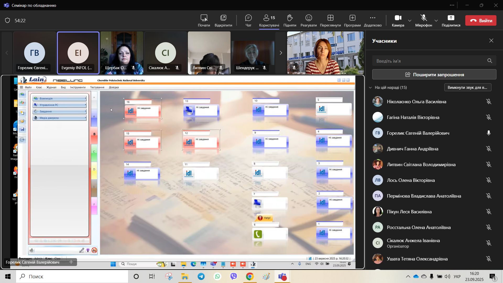
Task: Open the Додатково more menu
Action: click(373, 18)
